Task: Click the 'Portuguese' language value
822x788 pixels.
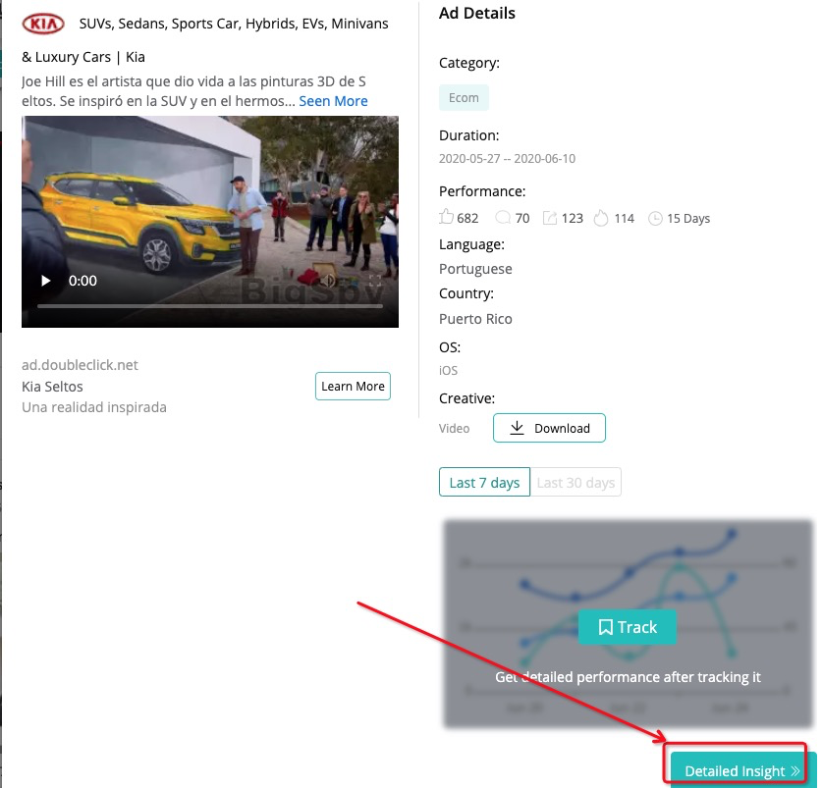Action: coord(475,269)
